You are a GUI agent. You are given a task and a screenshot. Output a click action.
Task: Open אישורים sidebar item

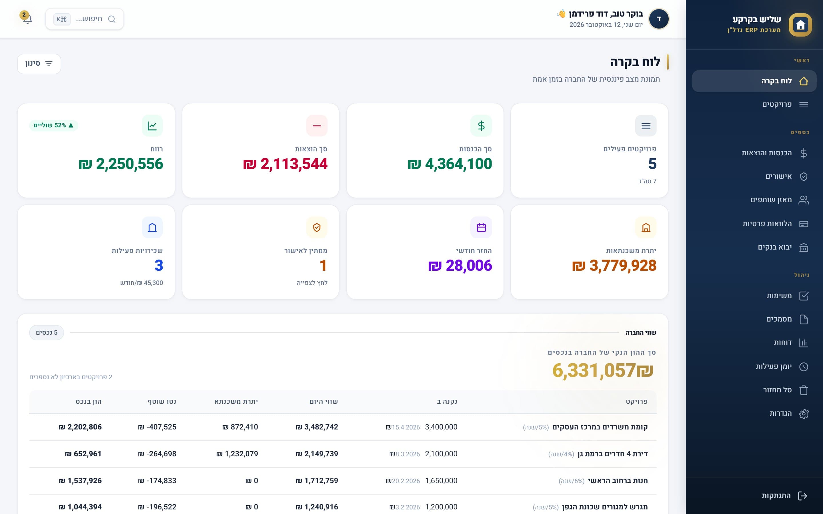click(754, 176)
